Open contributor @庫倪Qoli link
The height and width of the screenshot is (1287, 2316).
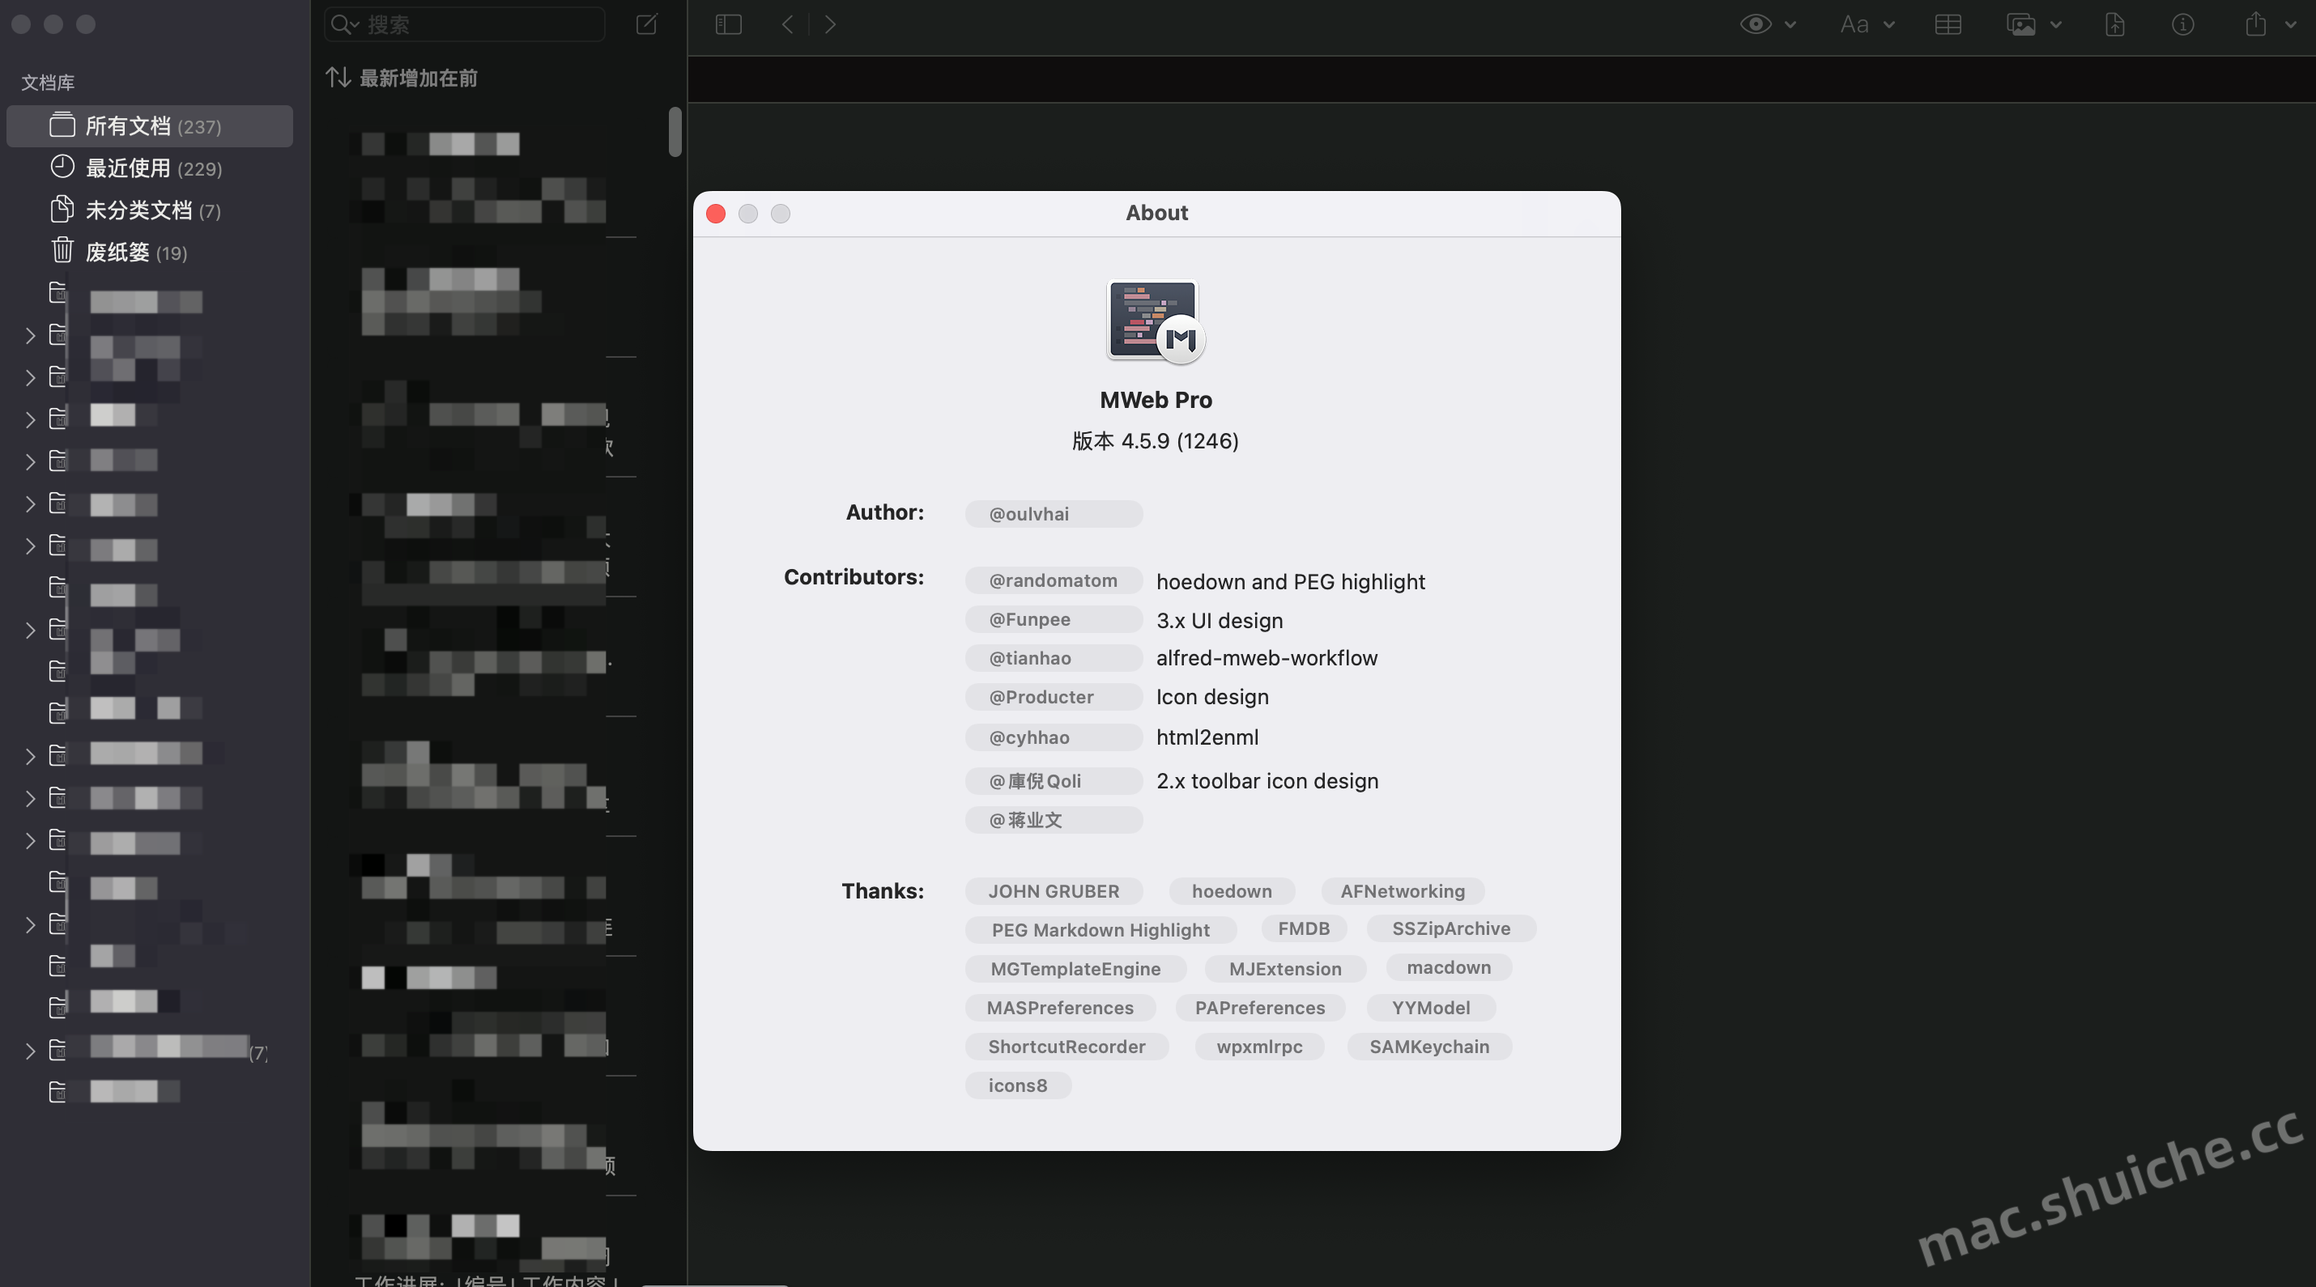1054,780
